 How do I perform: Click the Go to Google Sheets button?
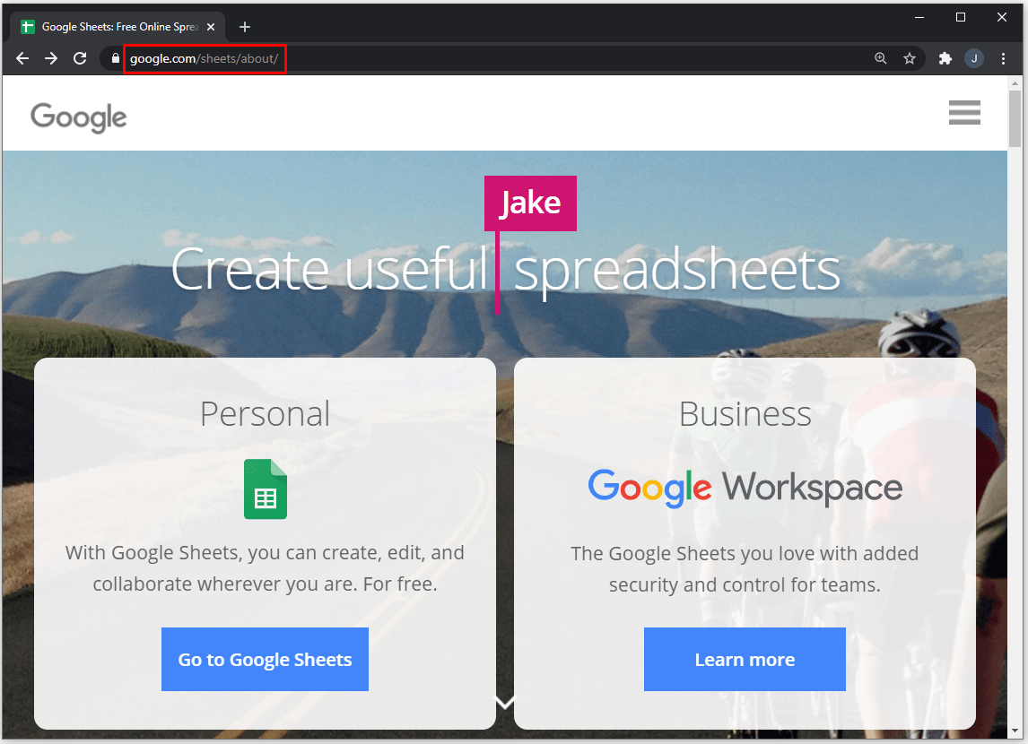click(x=265, y=660)
